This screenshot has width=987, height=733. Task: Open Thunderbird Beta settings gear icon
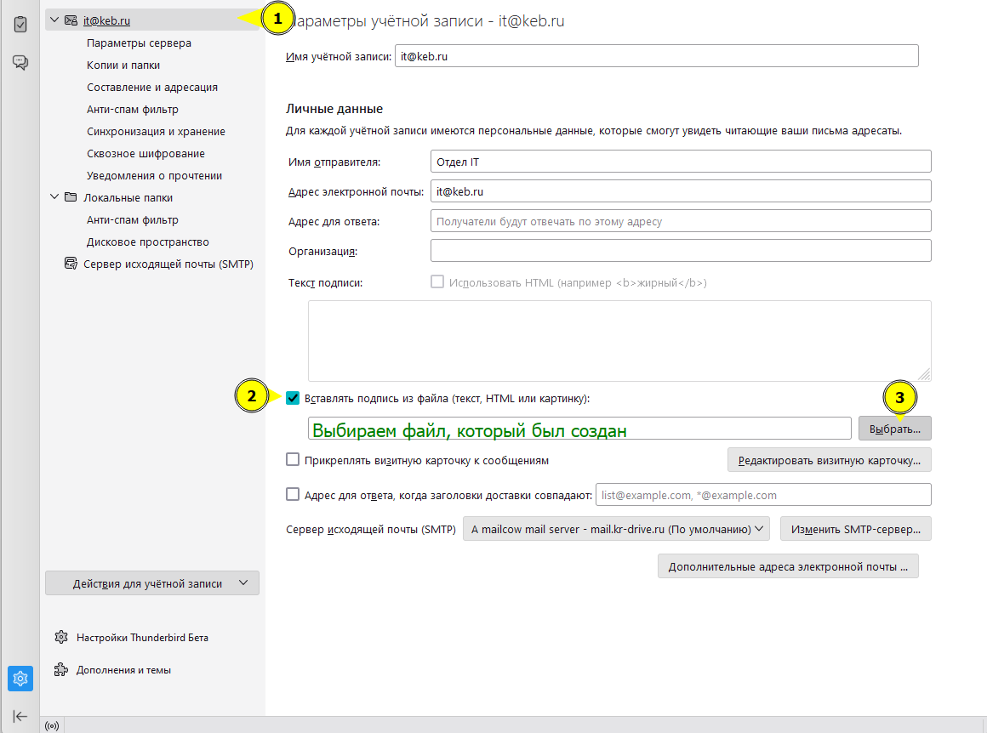click(61, 637)
